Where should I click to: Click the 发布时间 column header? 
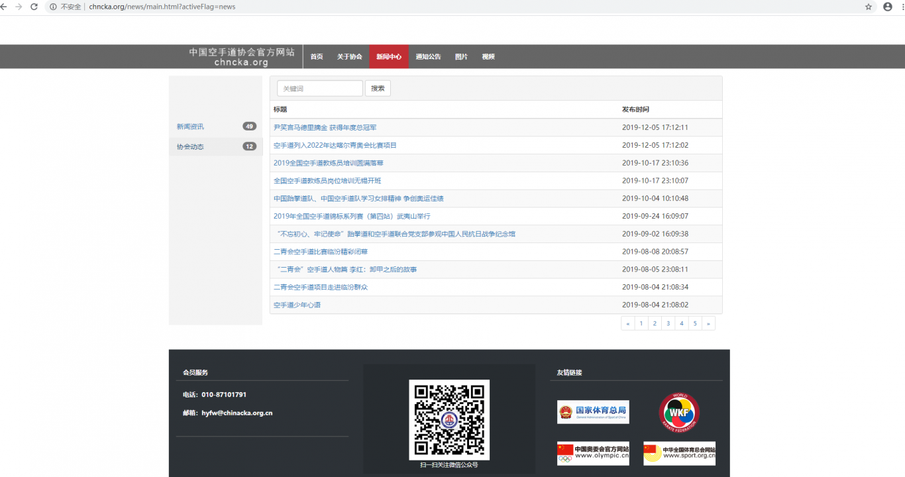point(635,109)
